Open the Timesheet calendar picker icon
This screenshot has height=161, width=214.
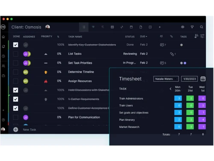[x=203, y=79]
